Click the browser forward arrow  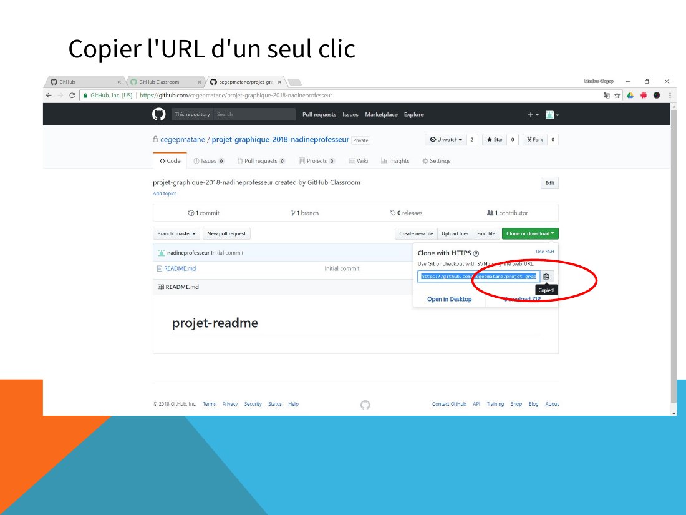click(60, 95)
